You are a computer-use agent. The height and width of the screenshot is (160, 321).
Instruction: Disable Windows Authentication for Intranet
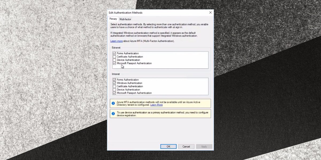(x=114, y=83)
